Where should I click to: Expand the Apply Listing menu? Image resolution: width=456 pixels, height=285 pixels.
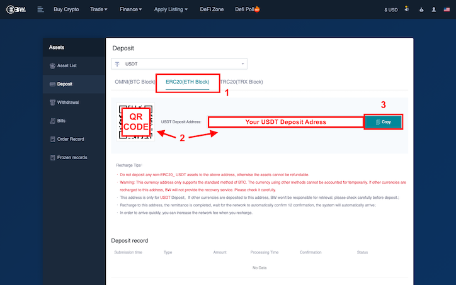(171, 9)
